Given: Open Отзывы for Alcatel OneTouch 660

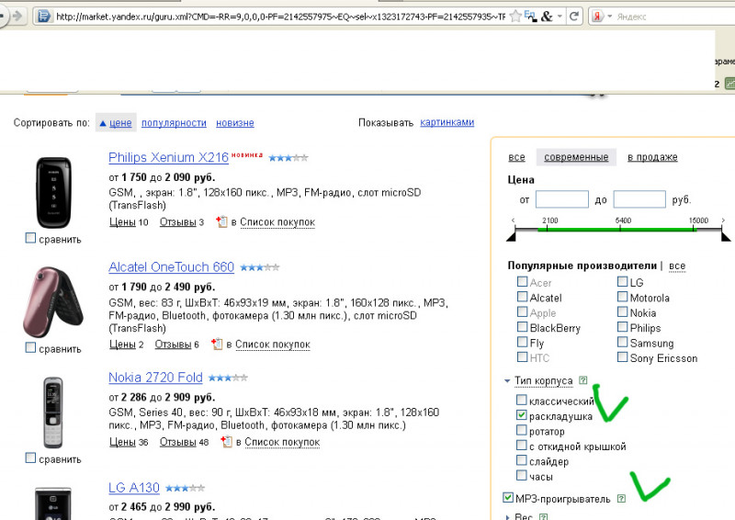Looking at the screenshot, I should 173,345.
